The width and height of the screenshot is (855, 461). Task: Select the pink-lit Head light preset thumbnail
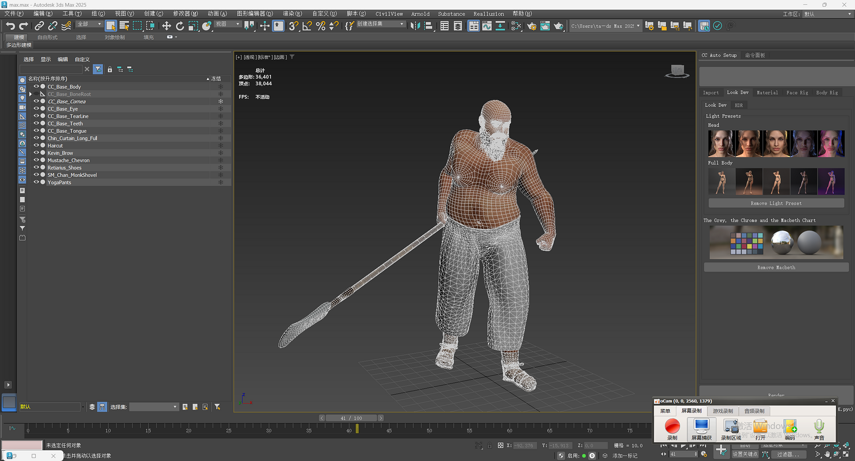[831, 143]
